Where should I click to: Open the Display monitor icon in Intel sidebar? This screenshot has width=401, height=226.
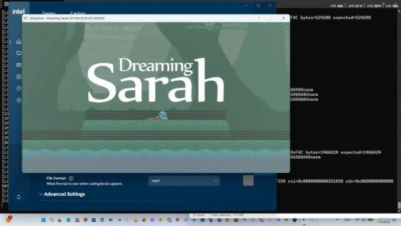(19, 53)
